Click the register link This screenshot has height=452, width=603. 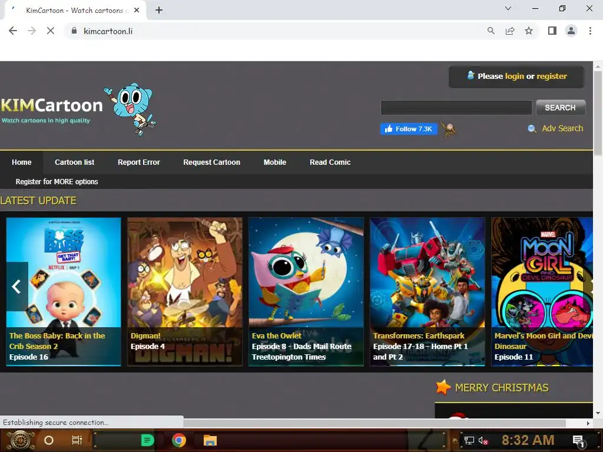coord(551,76)
